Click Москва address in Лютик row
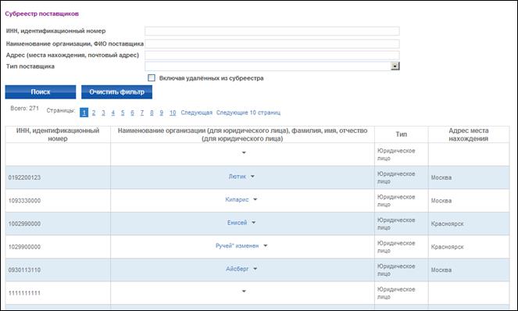518x311 pixels. pos(441,177)
